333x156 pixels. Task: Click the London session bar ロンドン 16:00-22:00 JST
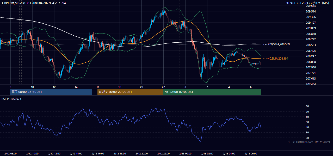130,92
